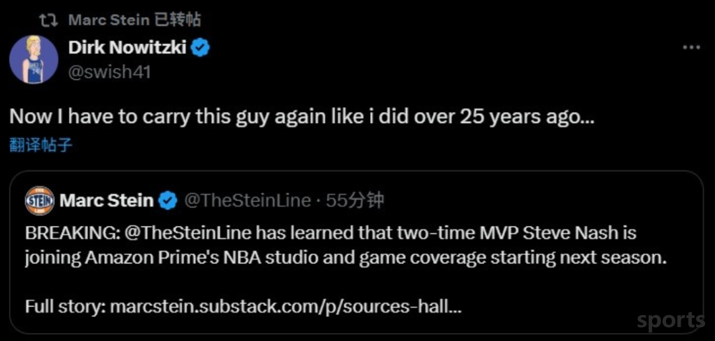Click Dirk Nowitzki's blue verified badge
This screenshot has width=715, height=341.
click(x=200, y=48)
